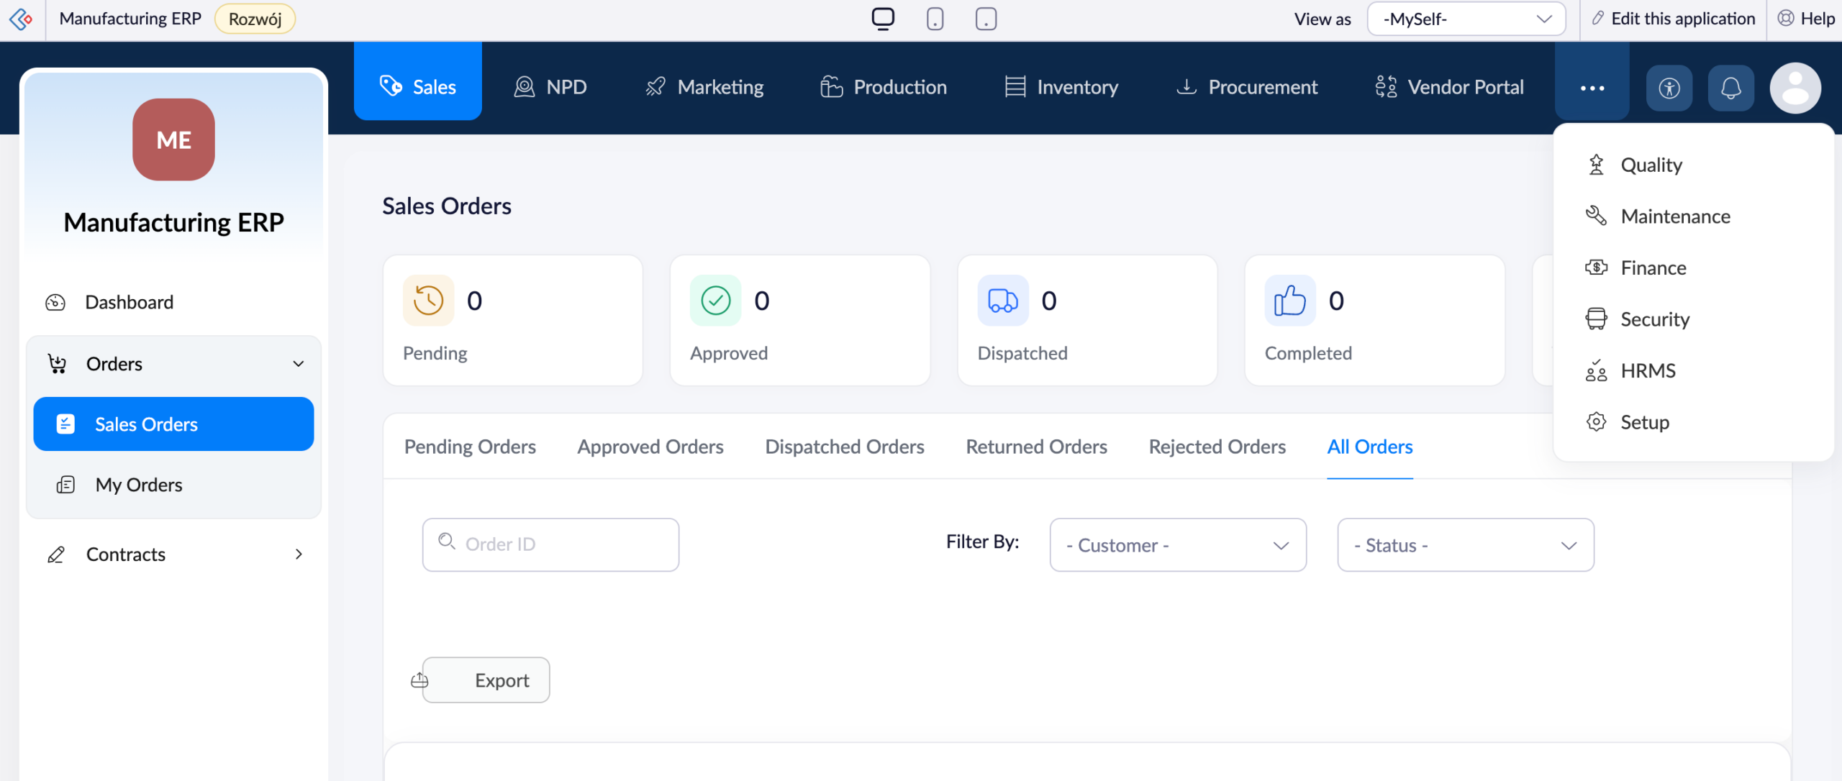The width and height of the screenshot is (1842, 781).
Task: Open the View as -MySelf- dropdown
Action: 1466,19
